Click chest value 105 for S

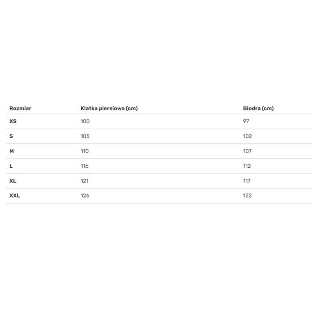85,136
